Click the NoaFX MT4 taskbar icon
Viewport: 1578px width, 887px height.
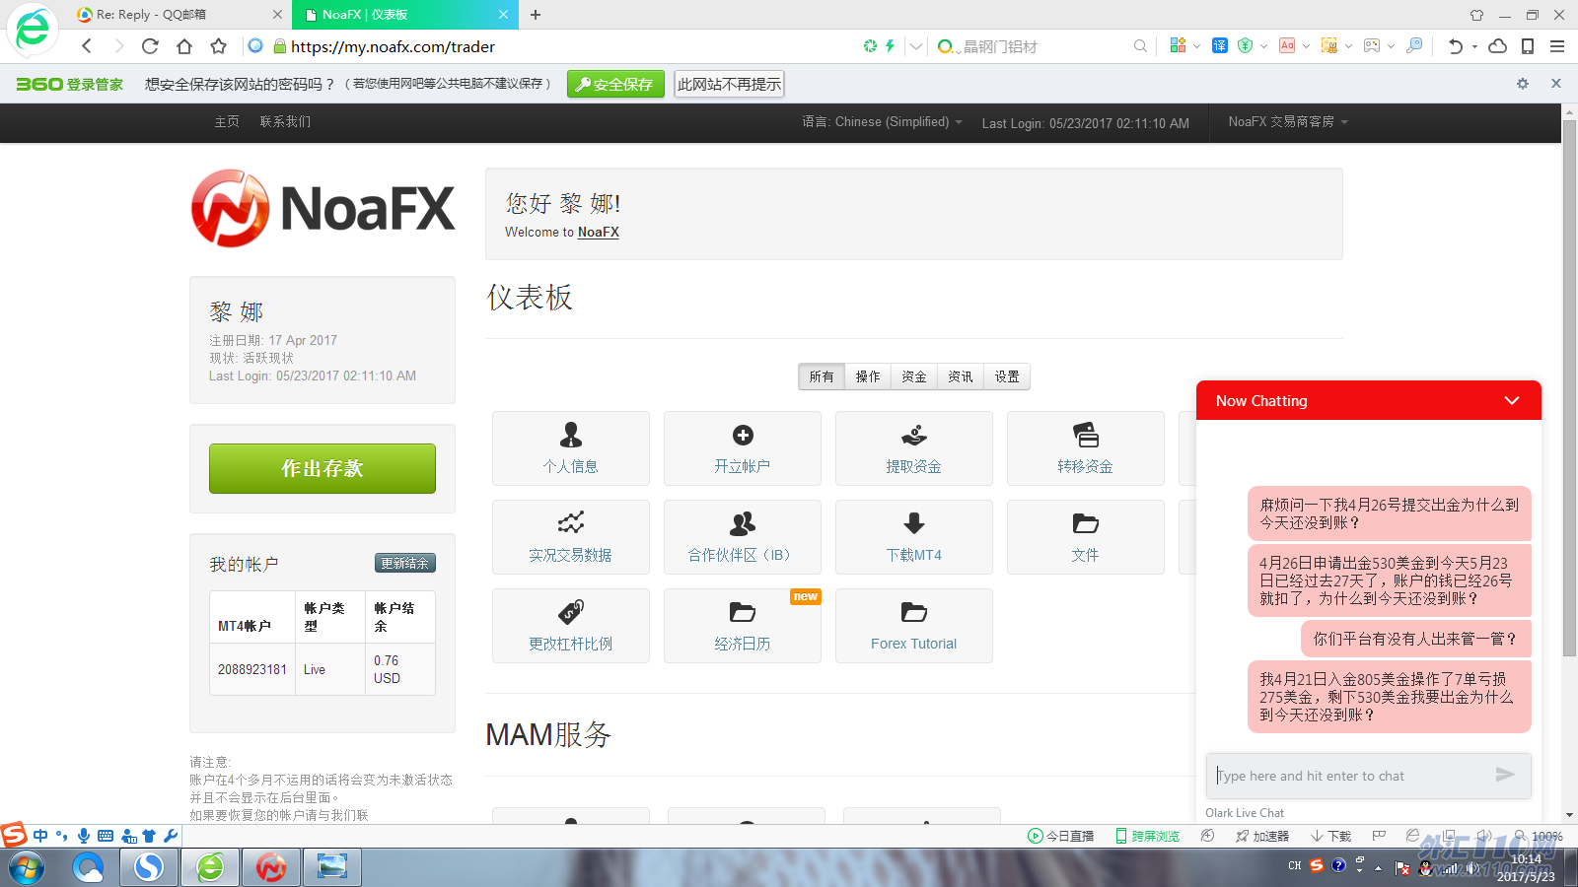(x=271, y=867)
